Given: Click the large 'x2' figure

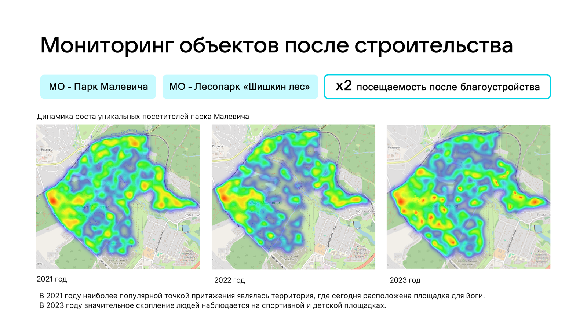Looking at the screenshot, I should [344, 86].
